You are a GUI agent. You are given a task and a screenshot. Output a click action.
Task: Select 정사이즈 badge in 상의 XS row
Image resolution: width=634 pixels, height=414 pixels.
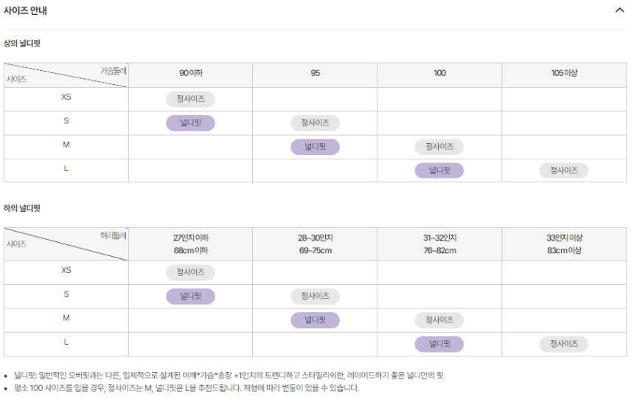(190, 99)
